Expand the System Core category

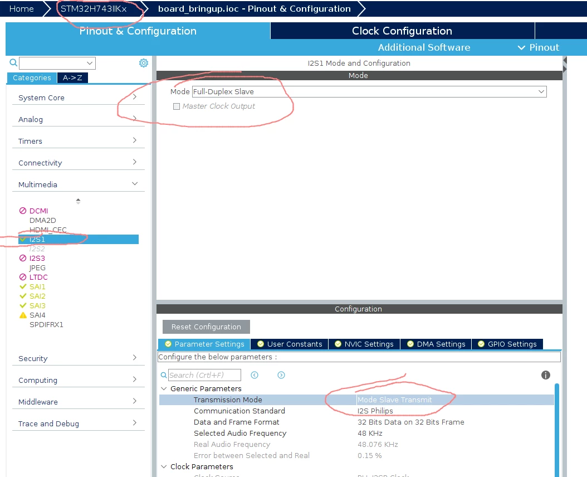pyautogui.click(x=78, y=98)
